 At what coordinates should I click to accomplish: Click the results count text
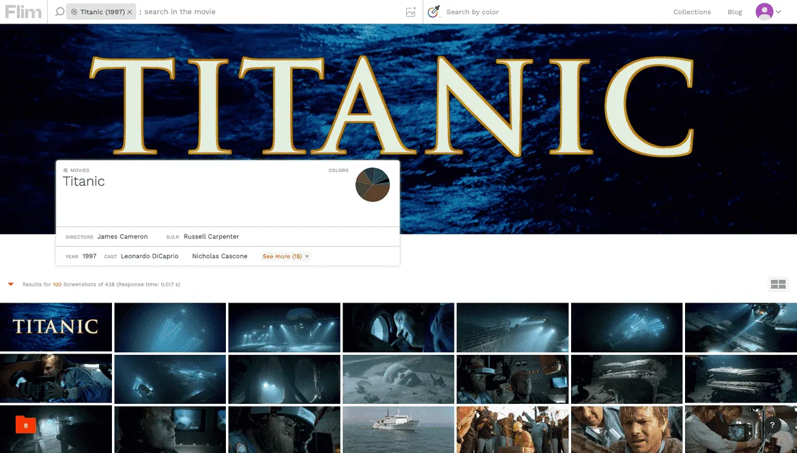101,284
